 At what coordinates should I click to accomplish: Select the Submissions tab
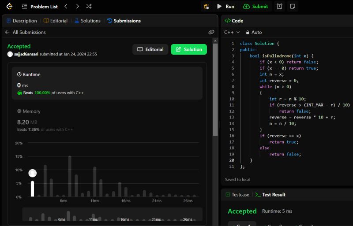point(124,21)
